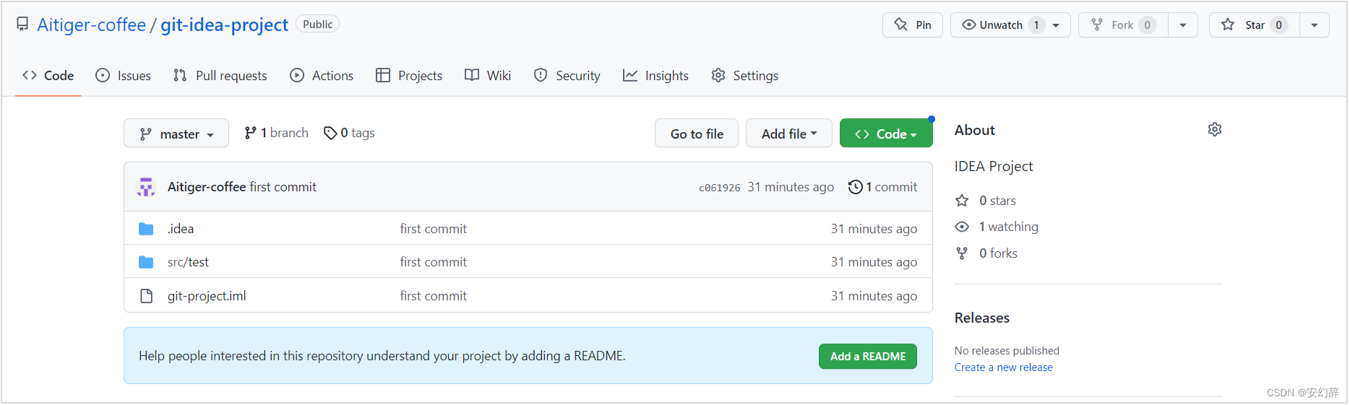The width and height of the screenshot is (1350, 405).
Task: Click Create a new release link
Action: (1003, 367)
